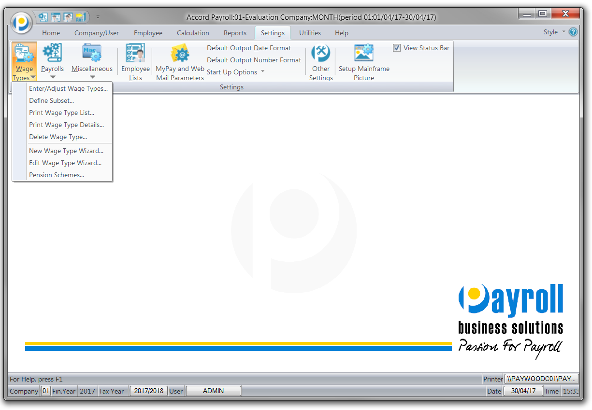This screenshot has width=592, height=410.
Task: Untick the View Status Bar checkbox
Action: pyautogui.click(x=397, y=48)
